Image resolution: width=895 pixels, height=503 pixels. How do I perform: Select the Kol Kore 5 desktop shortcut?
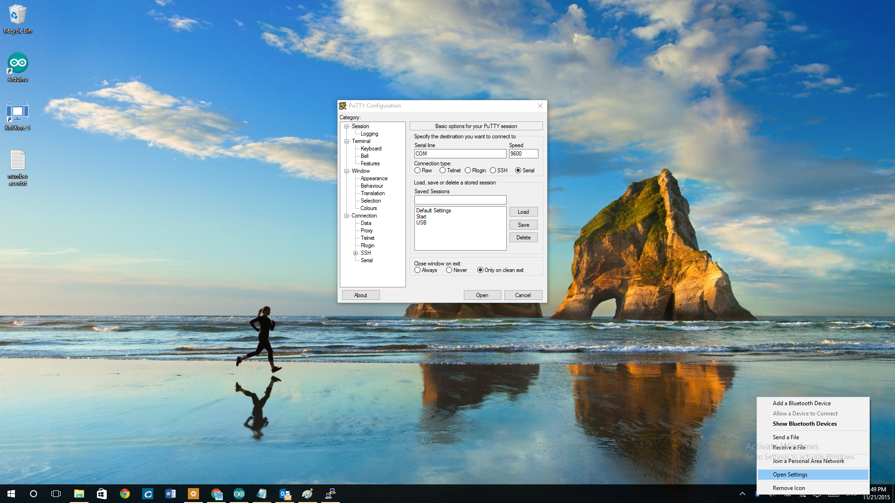click(18, 116)
